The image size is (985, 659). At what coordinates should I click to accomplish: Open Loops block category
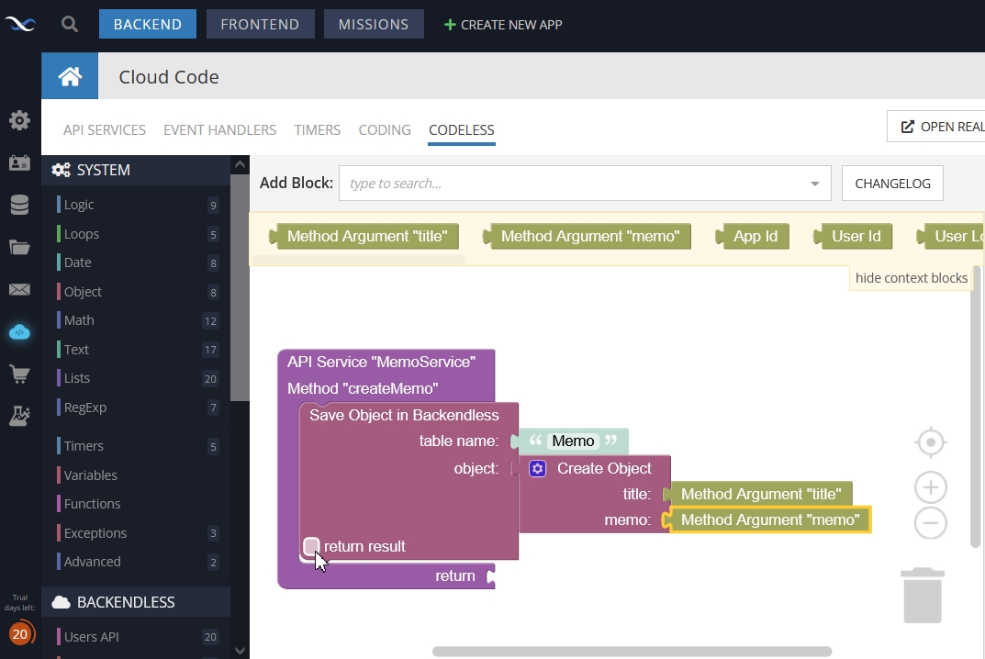click(137, 234)
